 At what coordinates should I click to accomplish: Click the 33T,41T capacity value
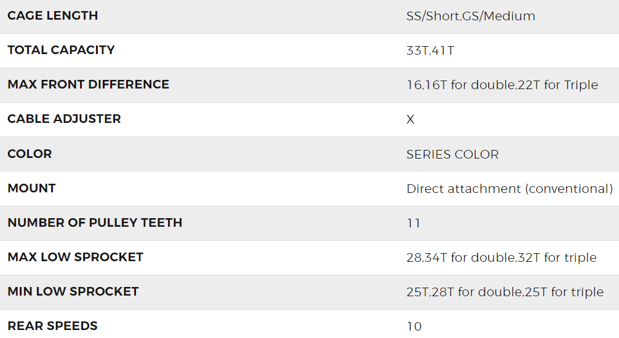430,51
